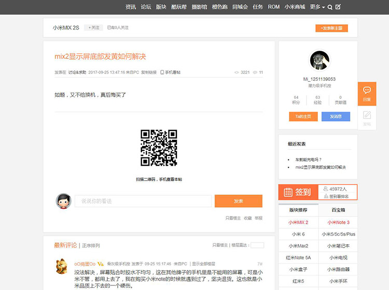Open the 红米5 board link
This screenshot has width=389, height=290.
tap(298, 281)
